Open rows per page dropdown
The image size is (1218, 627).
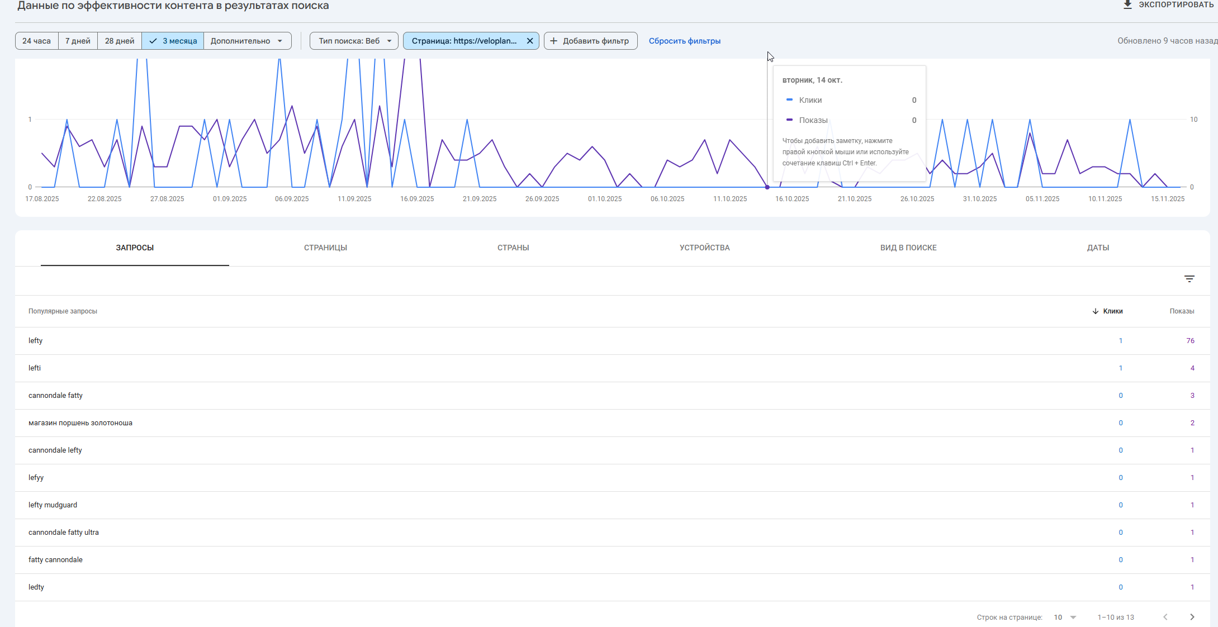[1065, 617]
